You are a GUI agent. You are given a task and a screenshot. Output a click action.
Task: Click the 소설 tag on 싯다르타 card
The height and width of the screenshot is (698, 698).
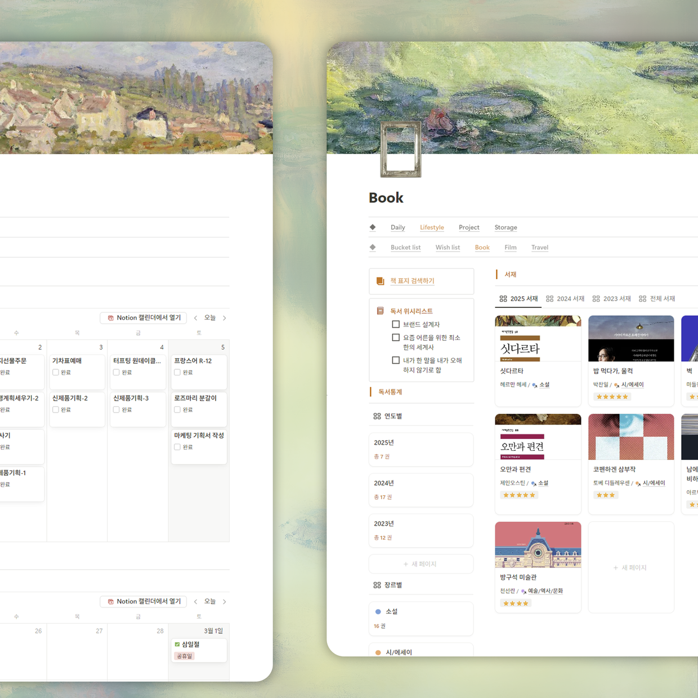(x=544, y=385)
